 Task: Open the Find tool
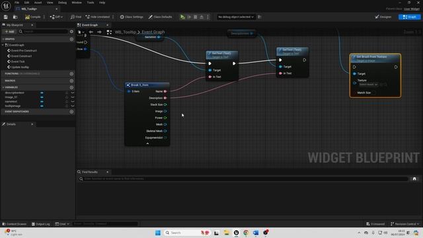76,17
